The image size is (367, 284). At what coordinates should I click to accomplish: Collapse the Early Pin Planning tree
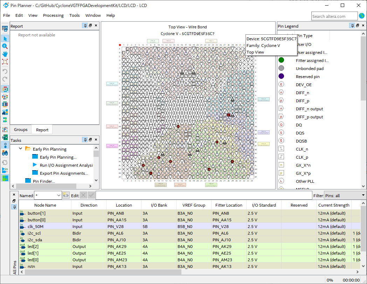[x=20, y=149]
